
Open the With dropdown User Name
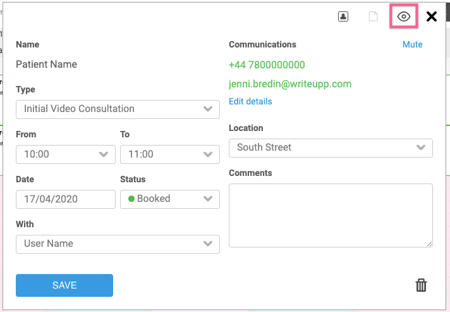118,244
